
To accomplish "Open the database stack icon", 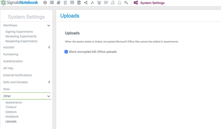I will [79, 3].
